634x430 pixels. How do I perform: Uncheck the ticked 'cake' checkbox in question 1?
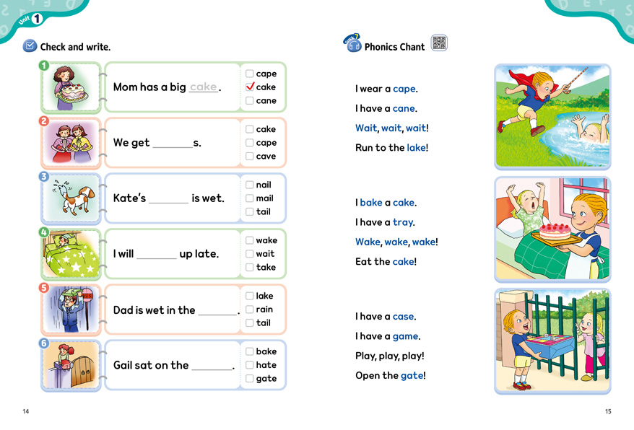pyautogui.click(x=250, y=87)
